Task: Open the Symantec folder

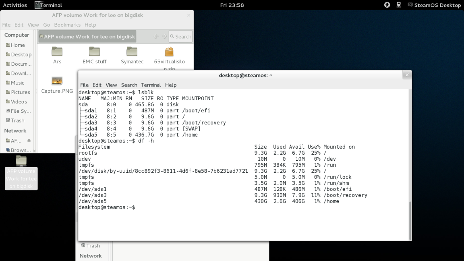Action: point(132,52)
